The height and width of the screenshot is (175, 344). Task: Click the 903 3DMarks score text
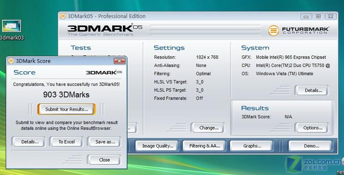point(66,95)
